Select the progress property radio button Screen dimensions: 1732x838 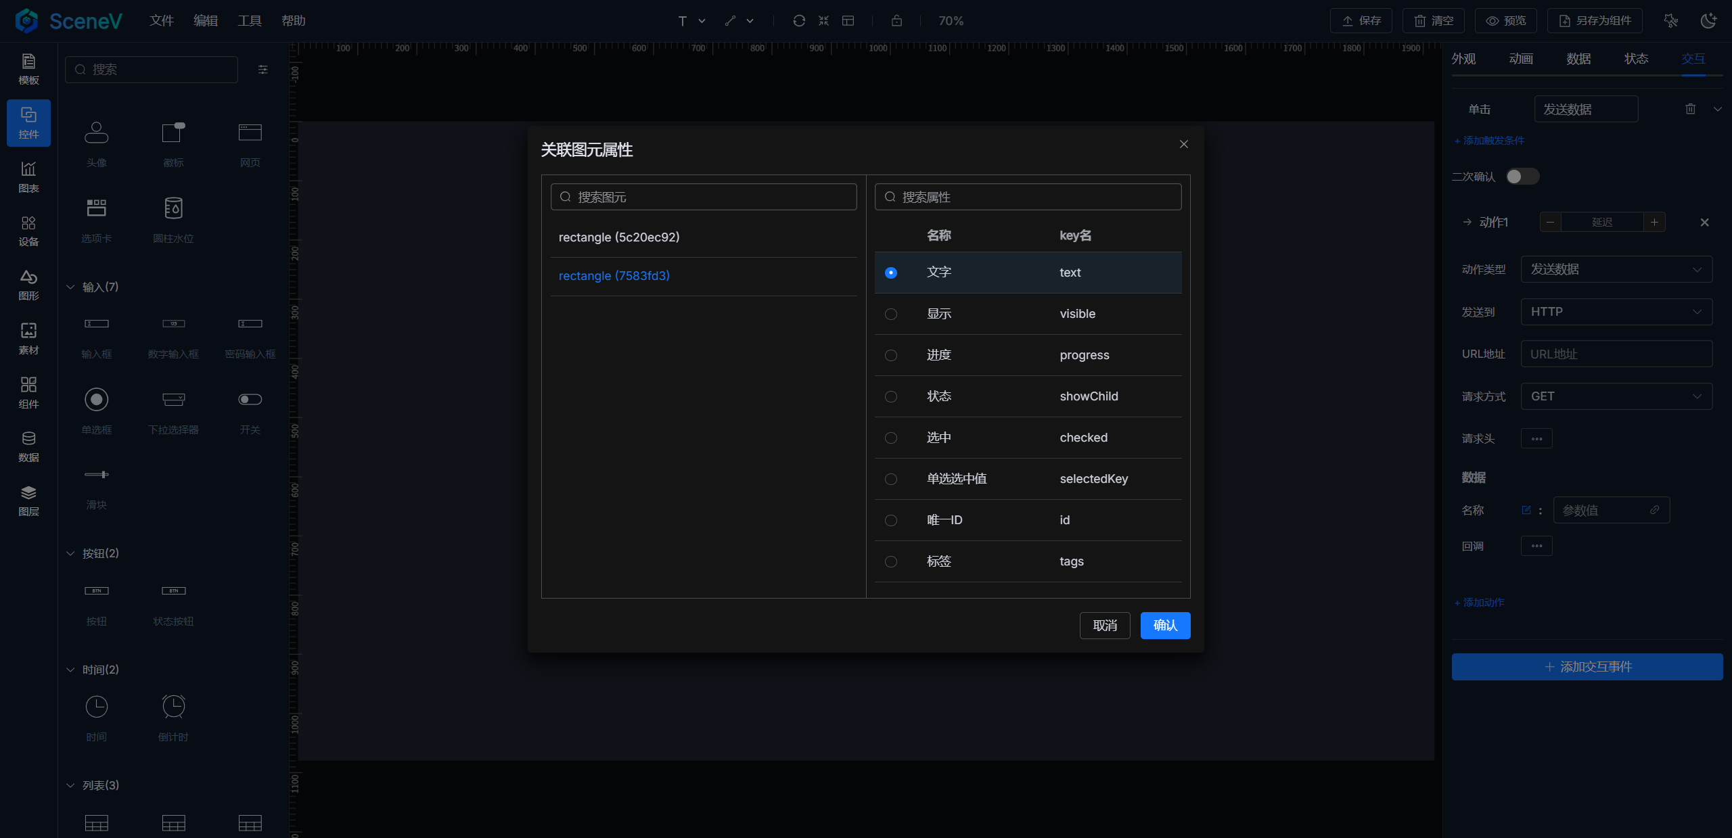(891, 355)
